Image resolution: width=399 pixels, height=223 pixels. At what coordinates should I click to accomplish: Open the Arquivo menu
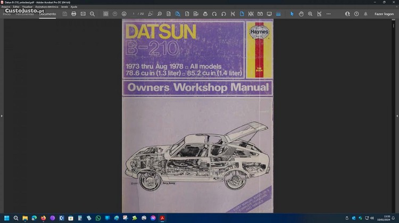[x=5, y=7]
